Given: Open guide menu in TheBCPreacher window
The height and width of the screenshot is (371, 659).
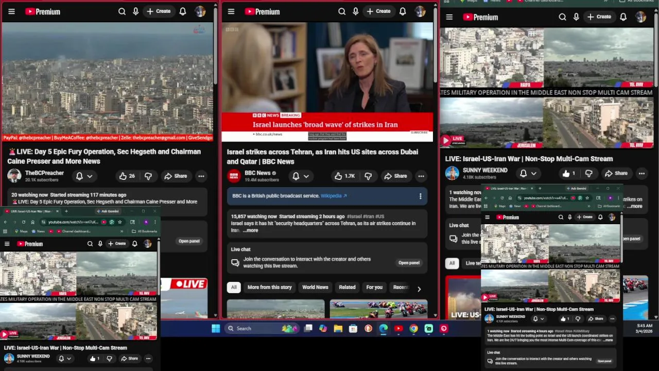Looking at the screenshot, I should tap(11, 11).
